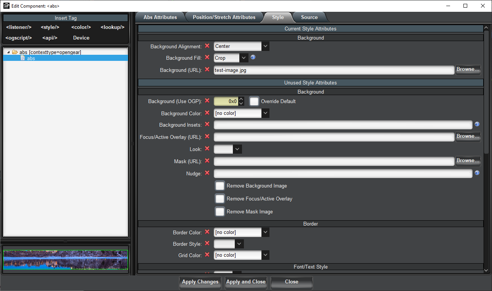
Task: Click the DashBoard app icon in title bar
Action: pyautogui.click(x=6, y=6)
